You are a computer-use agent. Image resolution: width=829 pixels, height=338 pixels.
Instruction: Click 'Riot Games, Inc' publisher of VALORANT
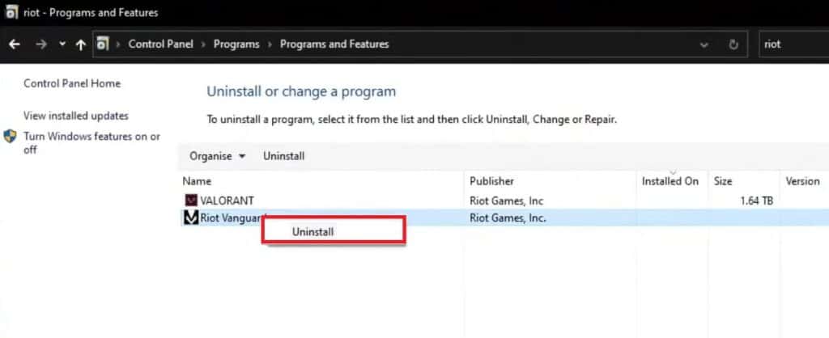tap(507, 201)
